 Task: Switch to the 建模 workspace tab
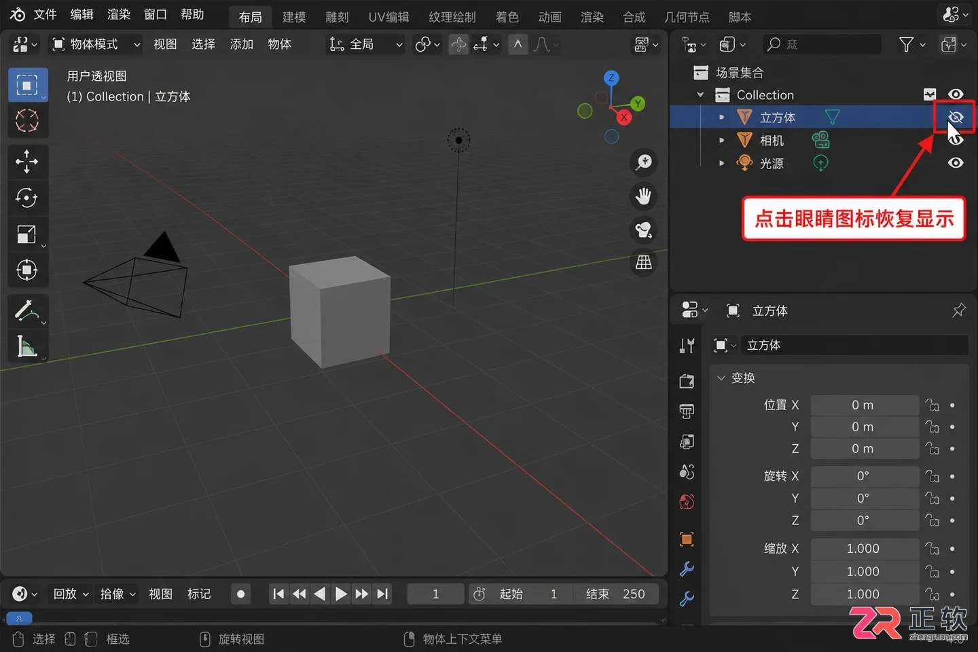click(294, 17)
